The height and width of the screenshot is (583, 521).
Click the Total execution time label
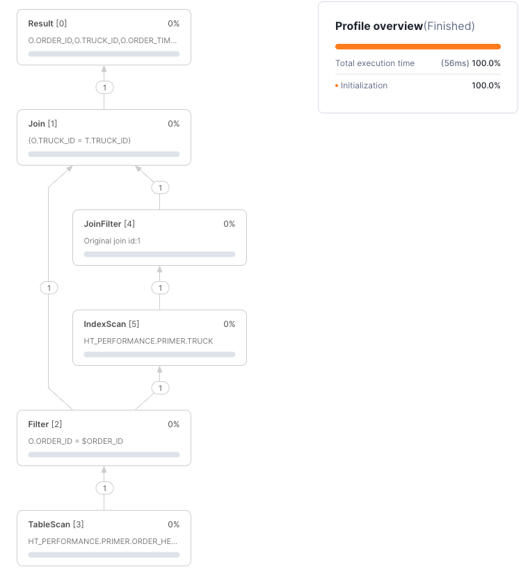point(375,63)
